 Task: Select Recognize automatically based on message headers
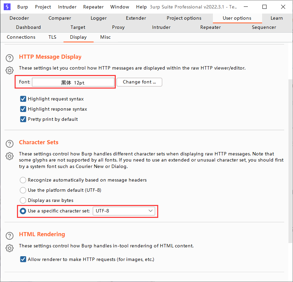23,180
